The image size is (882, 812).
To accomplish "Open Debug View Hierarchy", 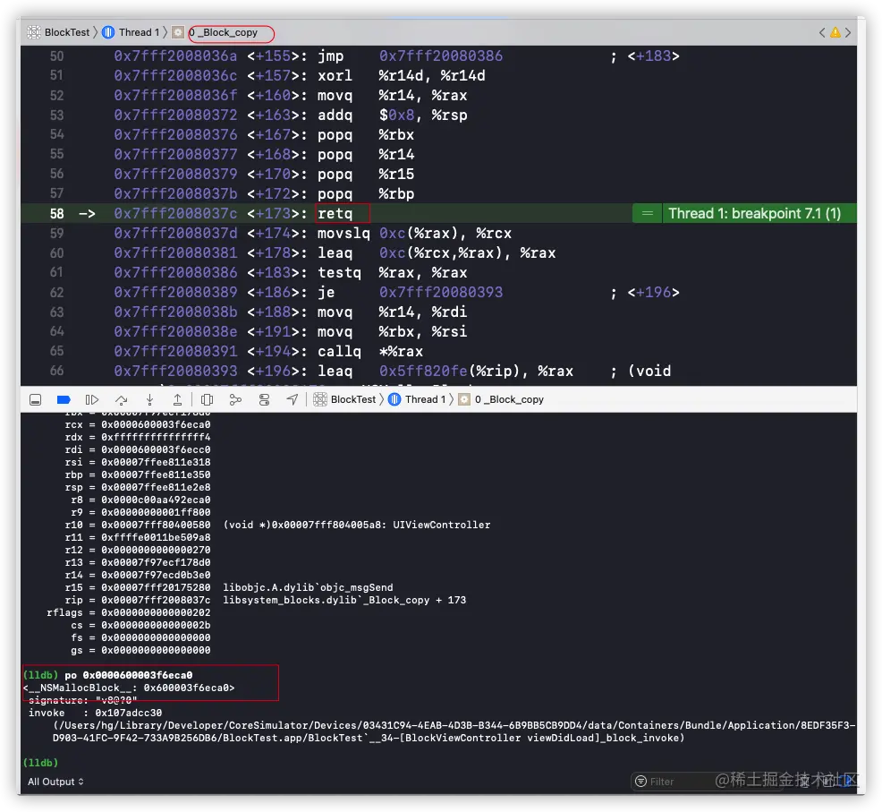I will [207, 400].
